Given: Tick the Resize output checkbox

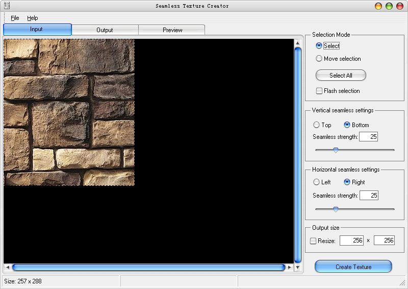Looking at the screenshot, I should click(314, 240).
